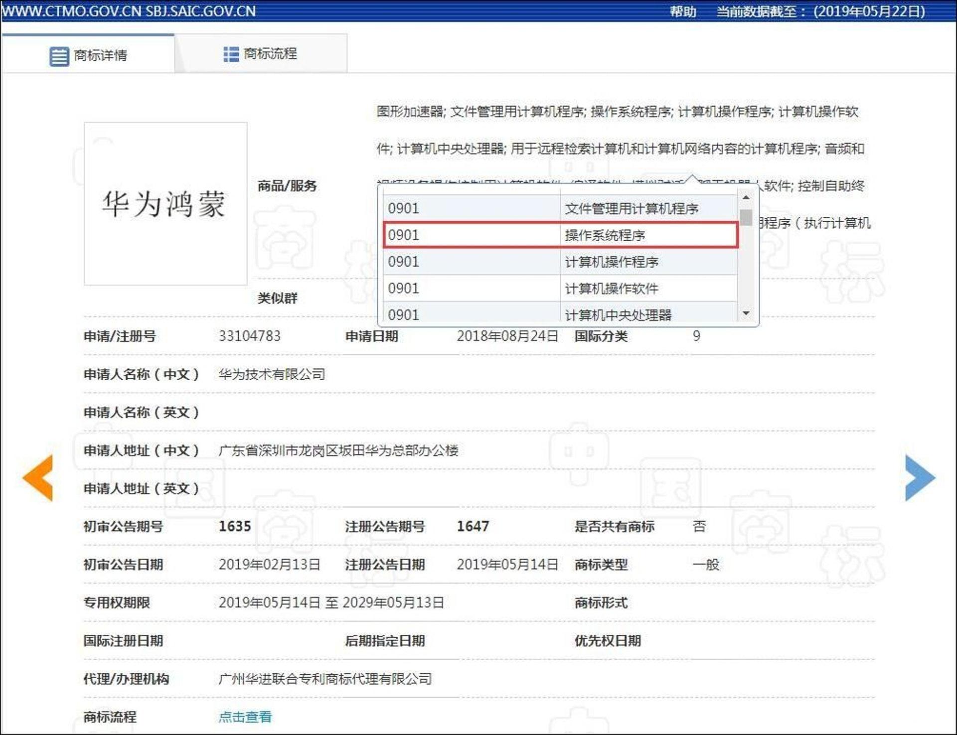957x735 pixels.
Task: Click the 华为鸿蒙 trademark image
Action: [x=165, y=204]
